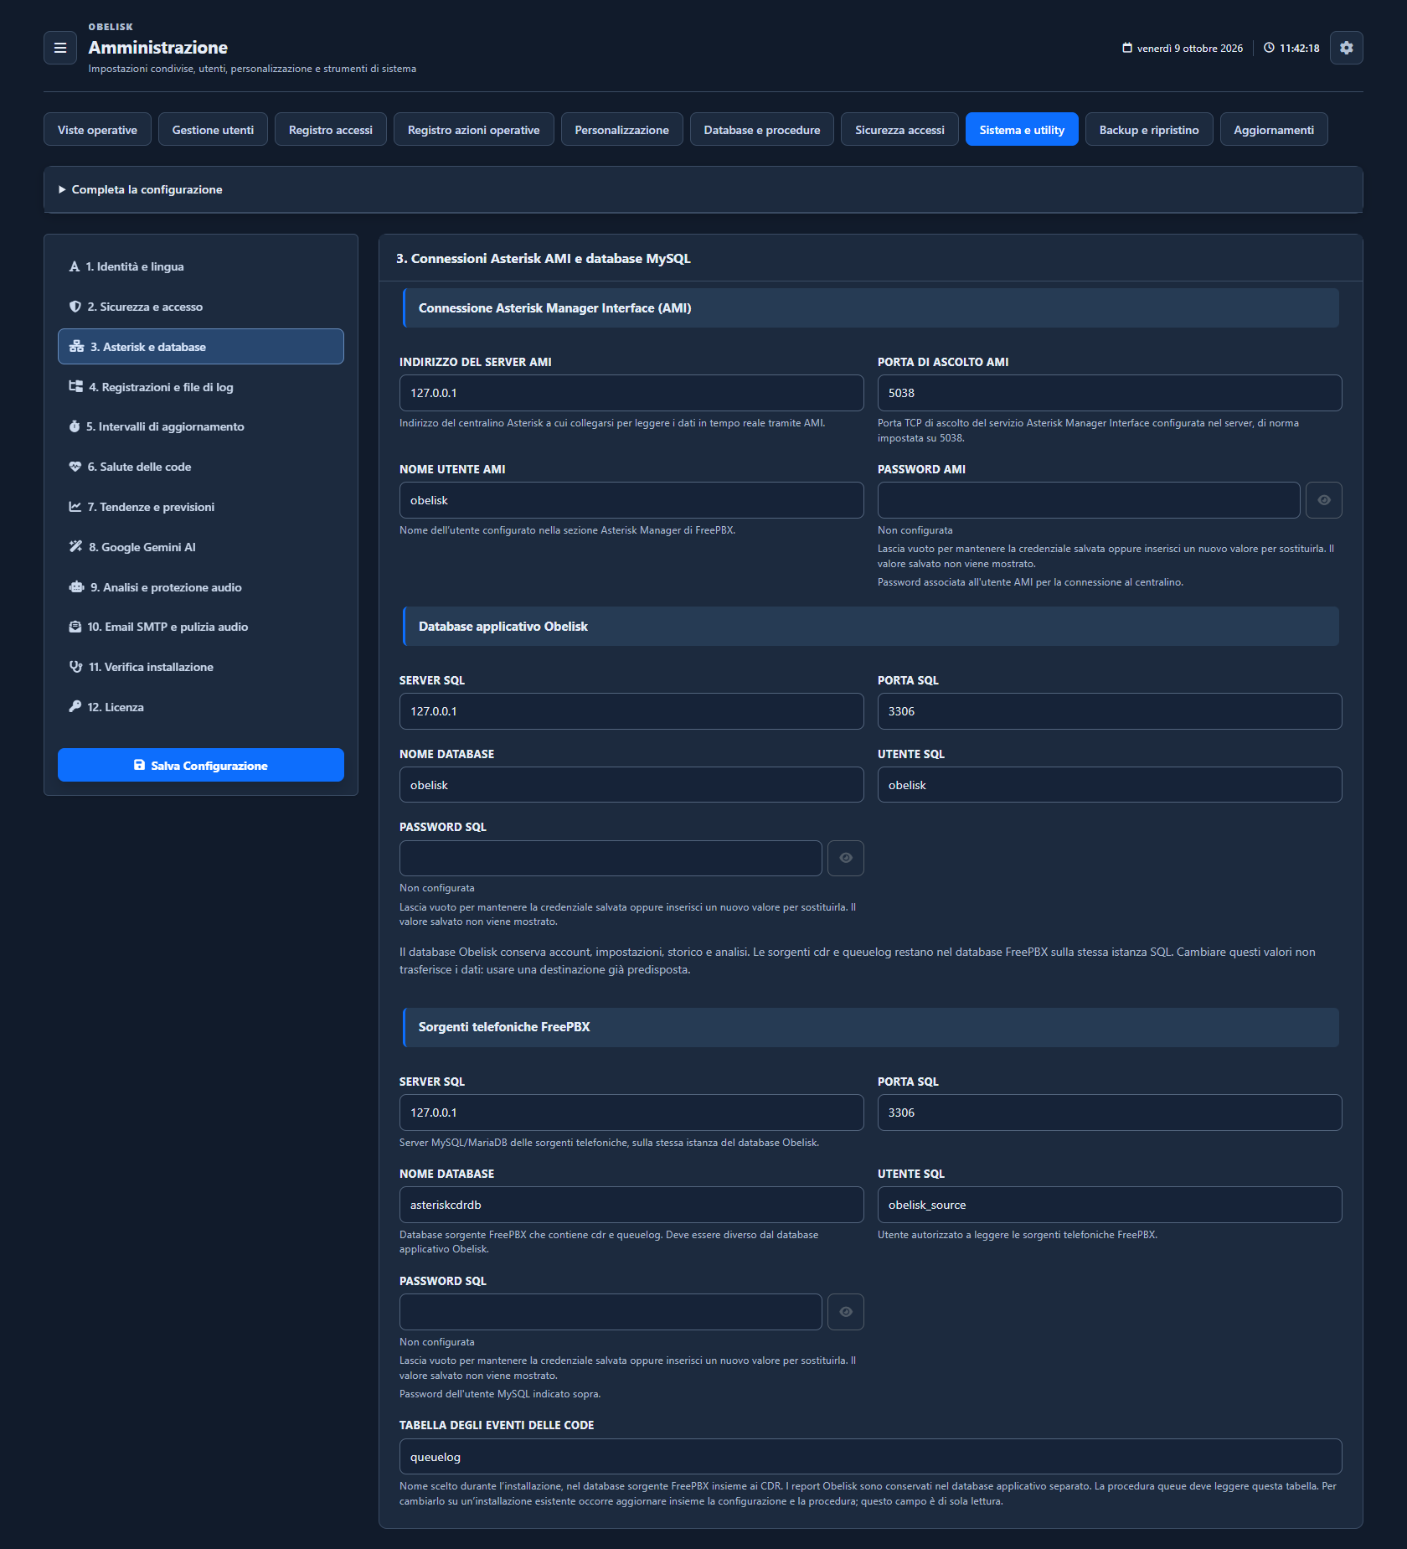The width and height of the screenshot is (1407, 1549).
Task: Click the network icon for Asterisk e database
Action: tap(76, 347)
